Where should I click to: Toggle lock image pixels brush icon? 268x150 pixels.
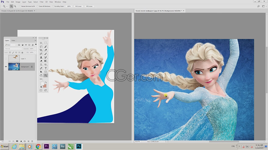pos(13,52)
